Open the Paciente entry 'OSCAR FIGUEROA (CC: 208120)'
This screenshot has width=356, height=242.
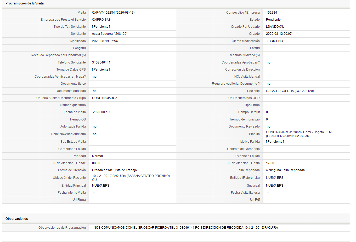(290, 91)
